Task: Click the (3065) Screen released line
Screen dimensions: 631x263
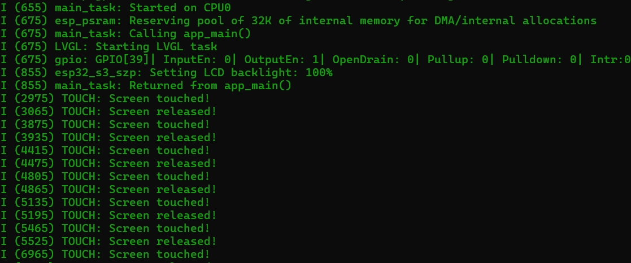Action: tap(108, 111)
